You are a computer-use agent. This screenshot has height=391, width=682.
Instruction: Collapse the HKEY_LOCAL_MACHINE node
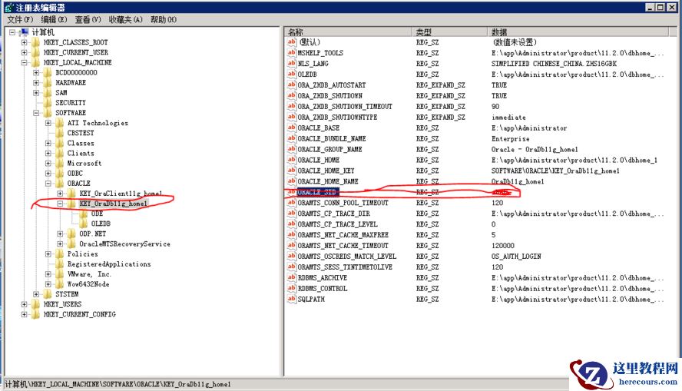tap(25, 62)
